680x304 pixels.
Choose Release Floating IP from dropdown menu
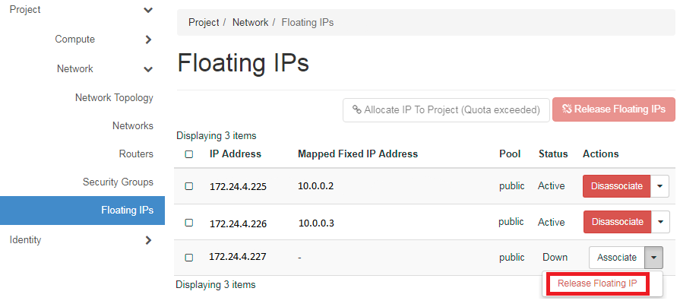598,283
